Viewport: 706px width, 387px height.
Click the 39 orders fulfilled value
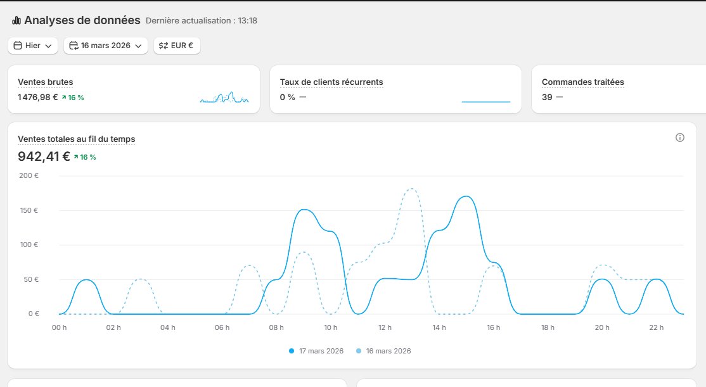coord(547,97)
